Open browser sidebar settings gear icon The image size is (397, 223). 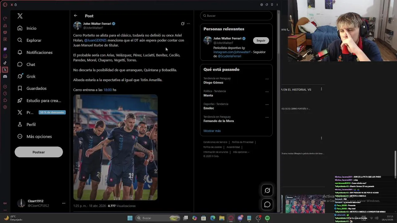tap(5, 107)
